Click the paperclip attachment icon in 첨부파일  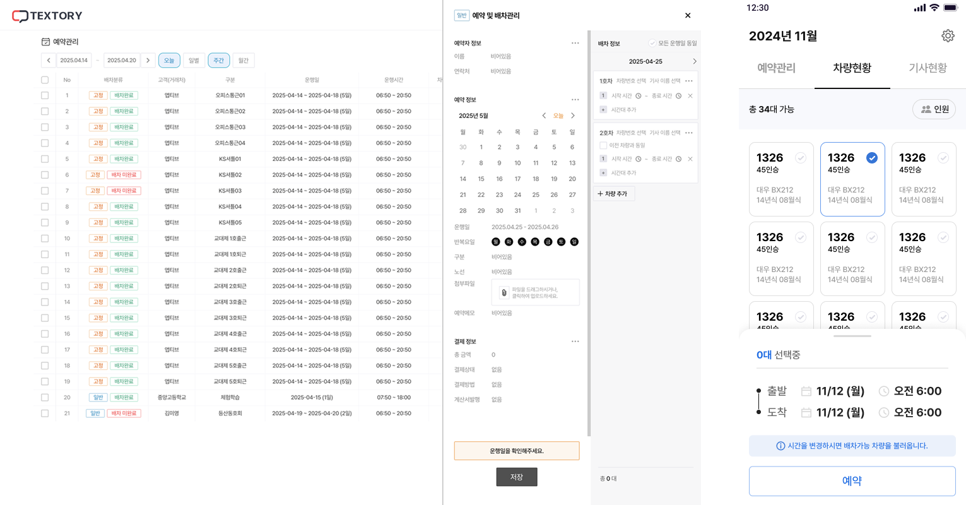[504, 293]
